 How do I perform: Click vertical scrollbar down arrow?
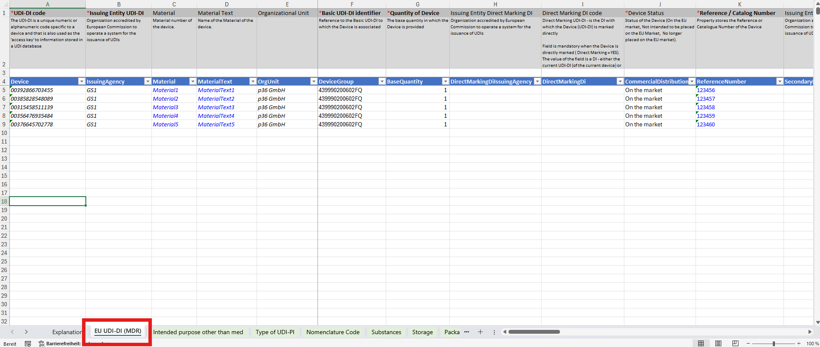point(817,322)
